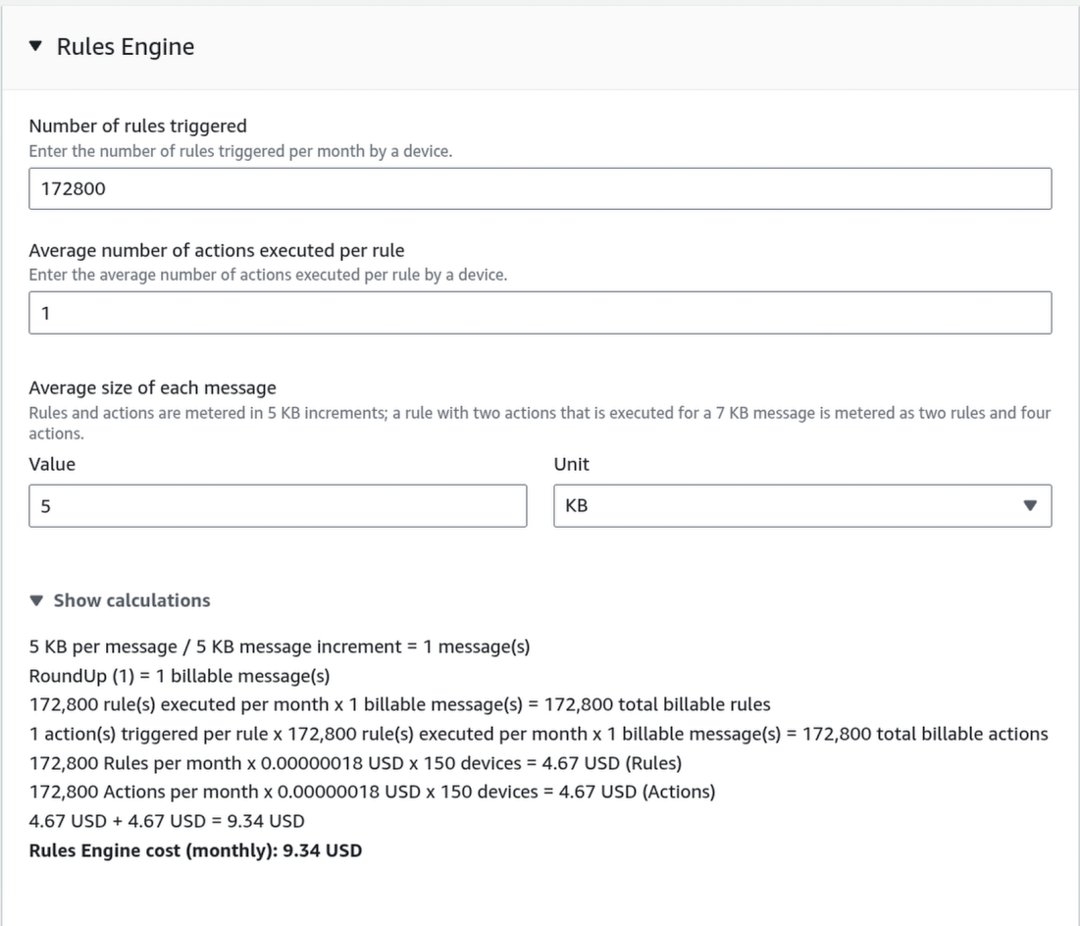Focus the Number of rules triggered field
The height and width of the screenshot is (926, 1080).
[540, 188]
